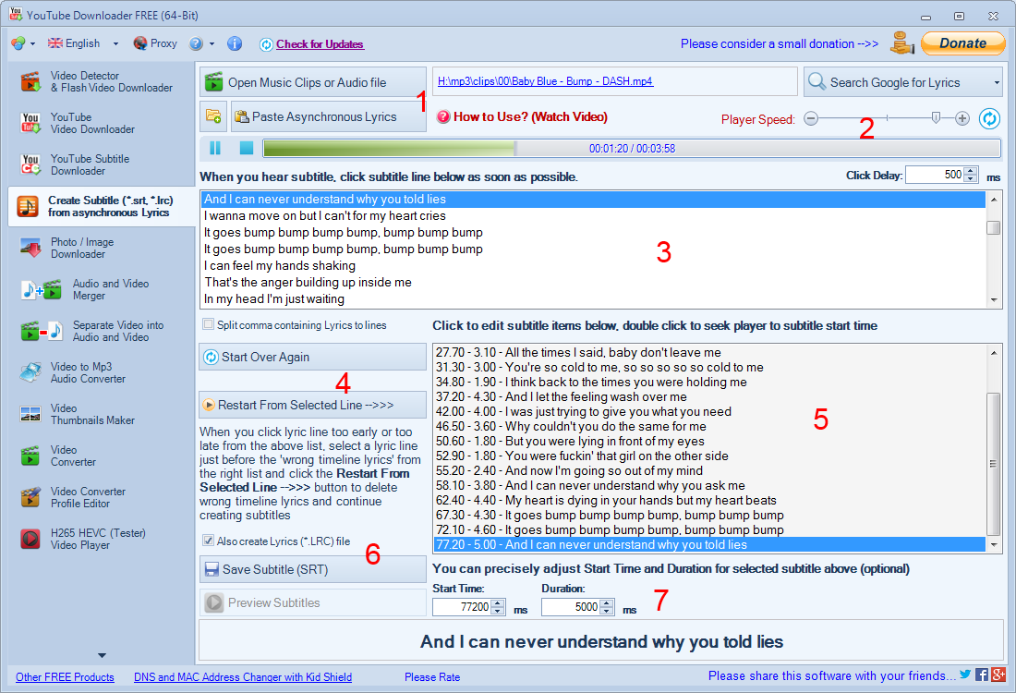Open Proxy settings

(x=155, y=43)
